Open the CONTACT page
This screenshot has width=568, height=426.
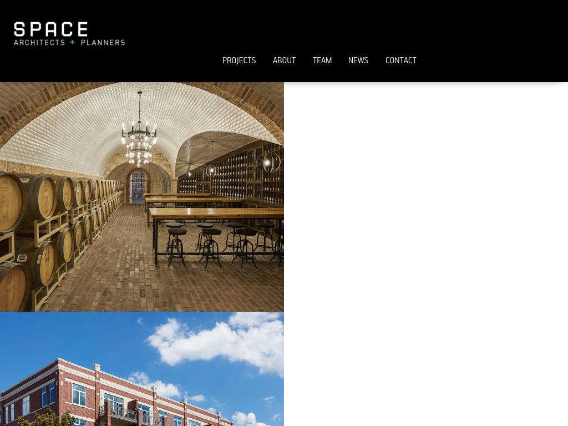(400, 60)
